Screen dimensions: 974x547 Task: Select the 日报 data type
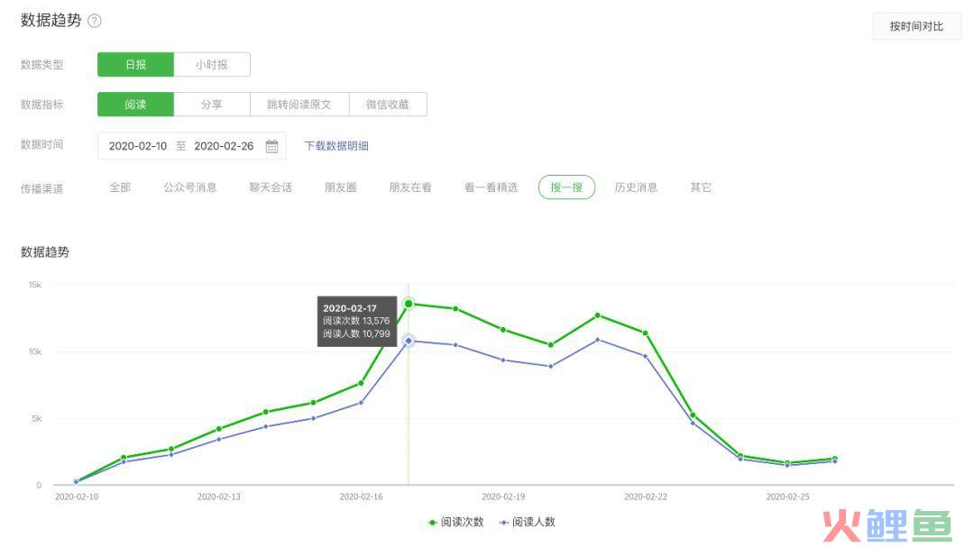click(135, 65)
